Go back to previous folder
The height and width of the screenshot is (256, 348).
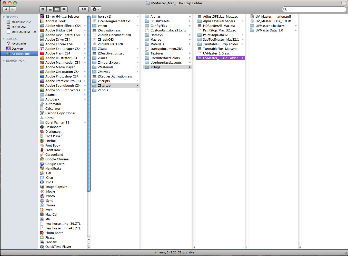[6, 9]
